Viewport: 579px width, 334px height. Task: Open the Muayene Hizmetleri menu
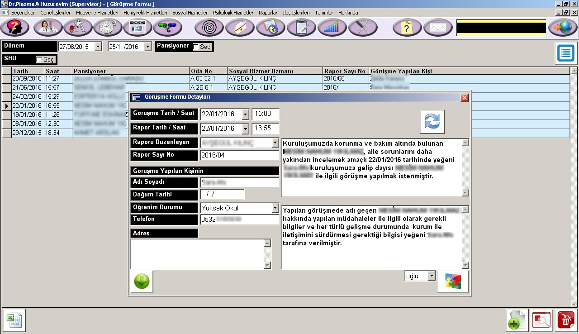[x=97, y=13]
